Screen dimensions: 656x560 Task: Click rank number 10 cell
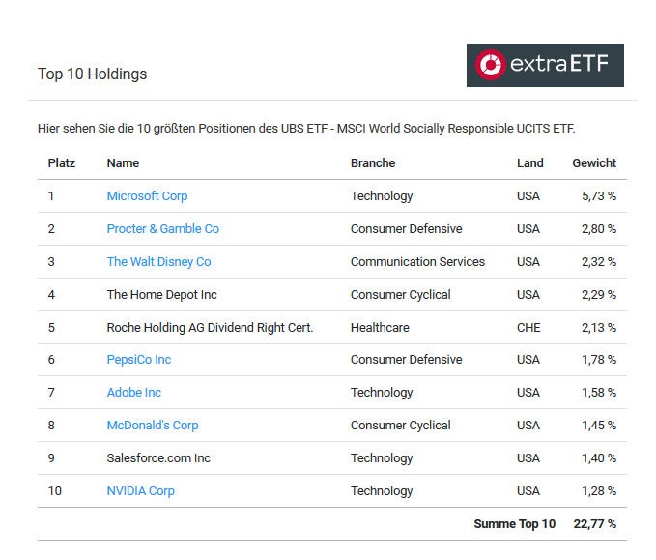[x=55, y=491]
